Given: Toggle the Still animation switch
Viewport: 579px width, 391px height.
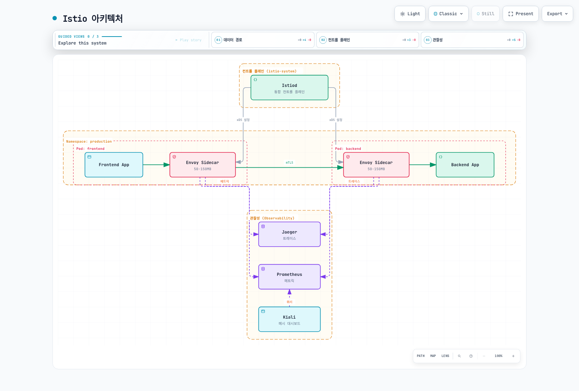Looking at the screenshot, I should (x=485, y=14).
